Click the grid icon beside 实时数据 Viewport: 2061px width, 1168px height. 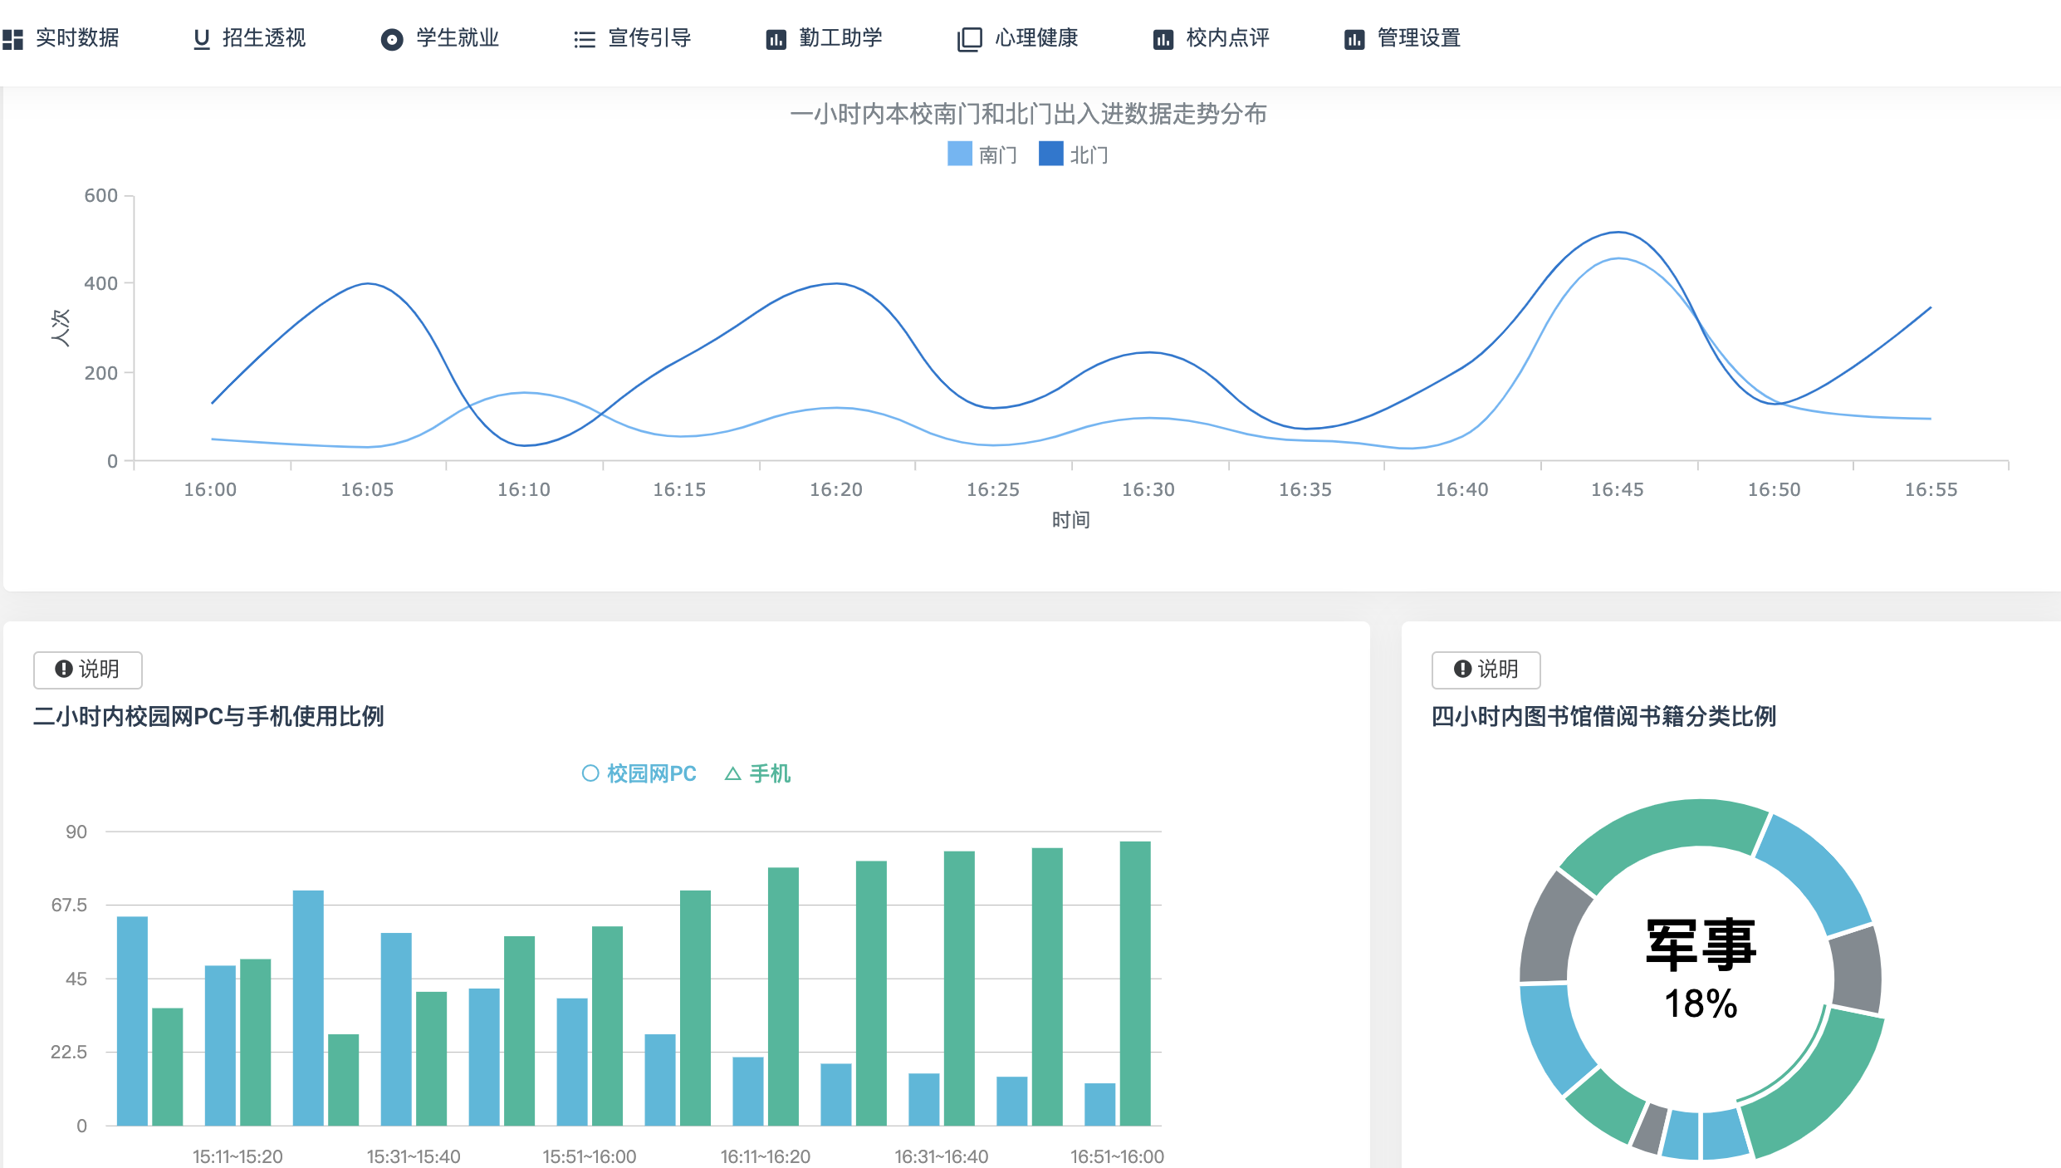coord(12,39)
